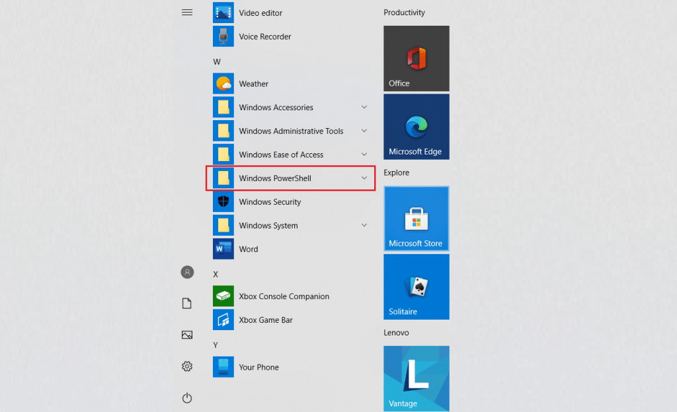The width and height of the screenshot is (677, 412).
Task: Click the 'Windows Ease of Access' folder name
Action: 281,154
